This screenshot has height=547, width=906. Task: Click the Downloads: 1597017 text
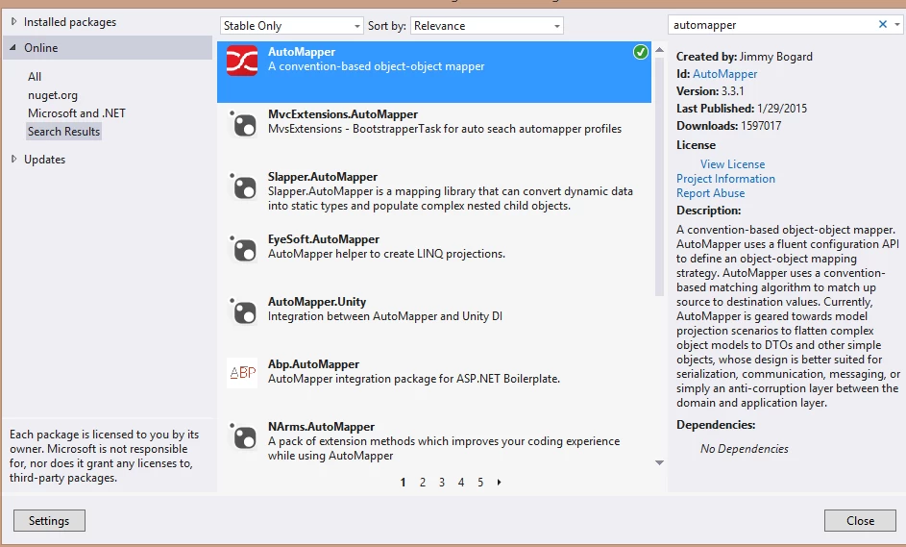pyautogui.click(x=728, y=126)
